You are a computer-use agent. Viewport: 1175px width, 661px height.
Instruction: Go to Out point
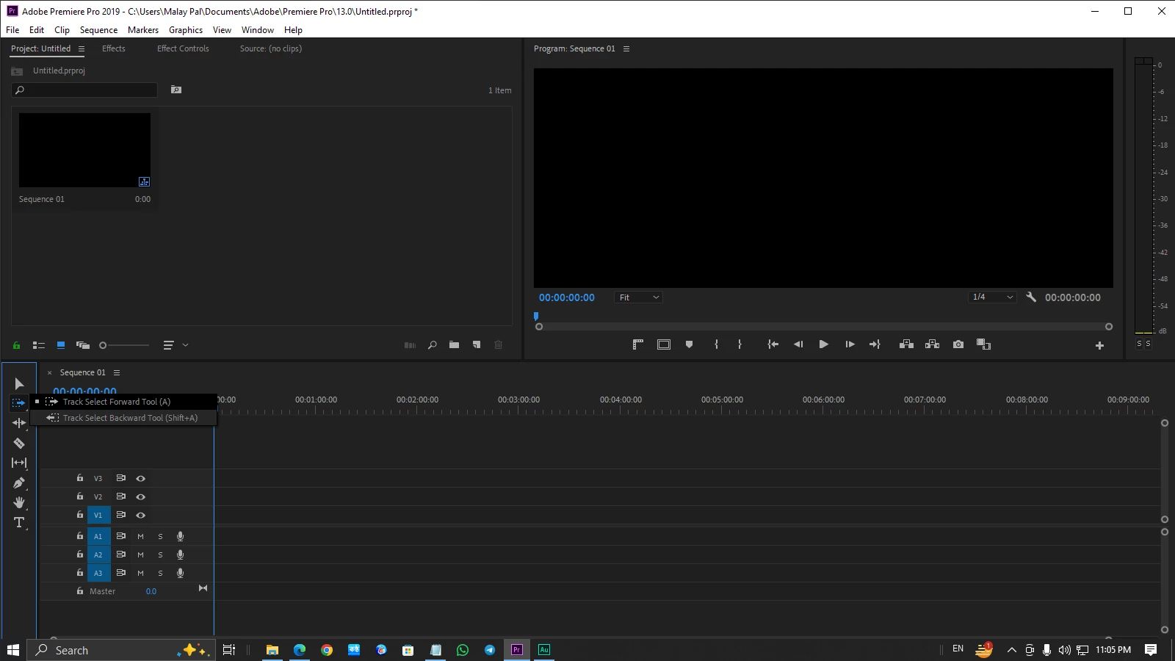pyautogui.click(x=875, y=344)
